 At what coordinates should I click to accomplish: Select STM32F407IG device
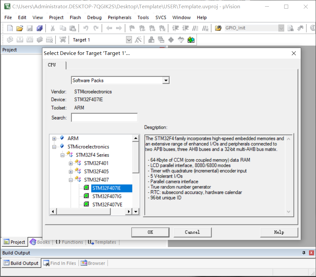pos(107,196)
